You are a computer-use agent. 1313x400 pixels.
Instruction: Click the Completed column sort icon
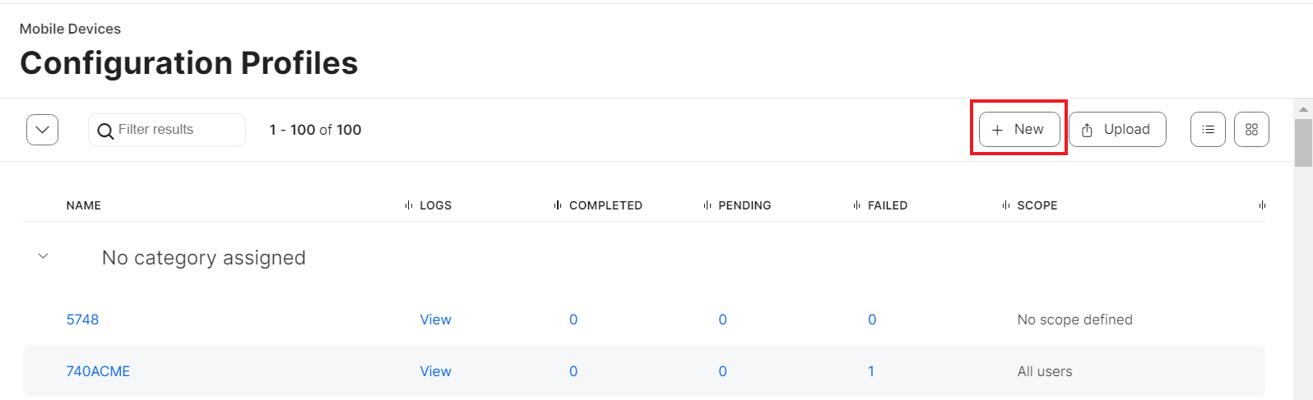pyautogui.click(x=558, y=205)
